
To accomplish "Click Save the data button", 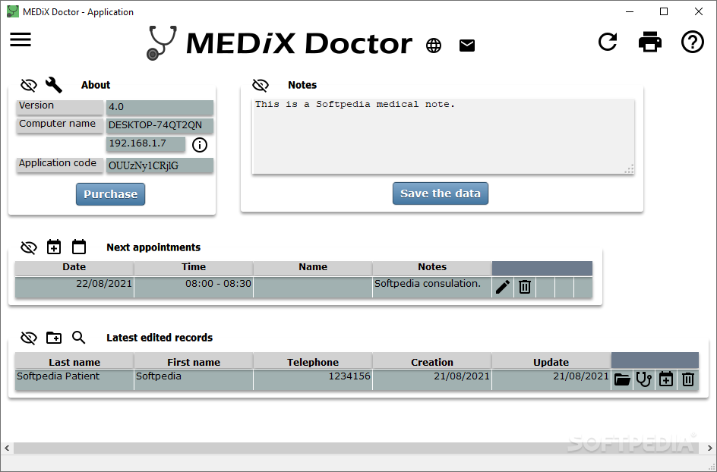I will click(x=441, y=194).
